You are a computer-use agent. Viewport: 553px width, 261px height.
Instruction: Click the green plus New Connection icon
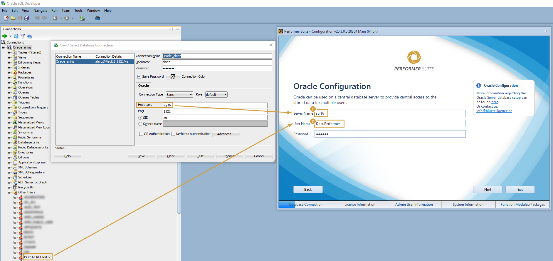click(5, 36)
